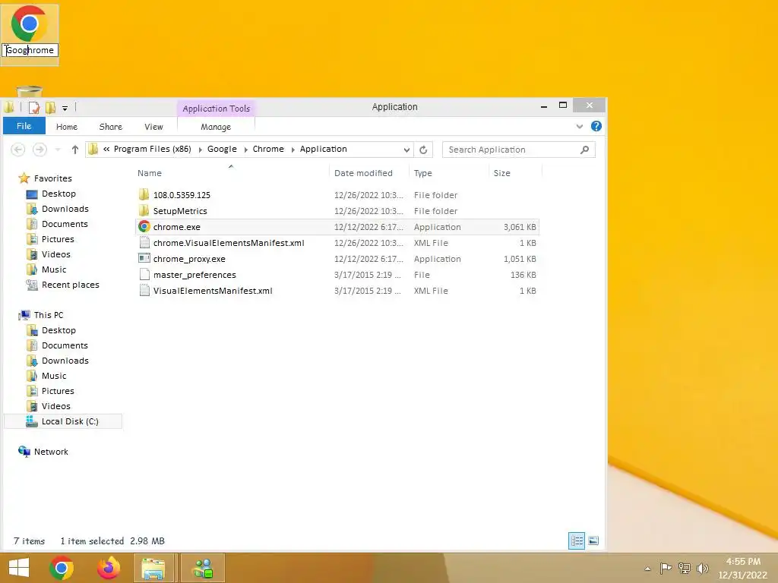Click the volume speaker tray icon
778x583 pixels.
702,568
